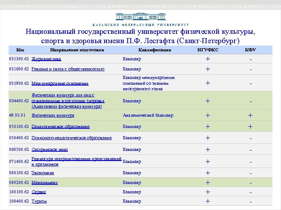Click Академический бакалавр qualification text
This screenshot has height=210, width=281.
pyautogui.click(x=148, y=115)
